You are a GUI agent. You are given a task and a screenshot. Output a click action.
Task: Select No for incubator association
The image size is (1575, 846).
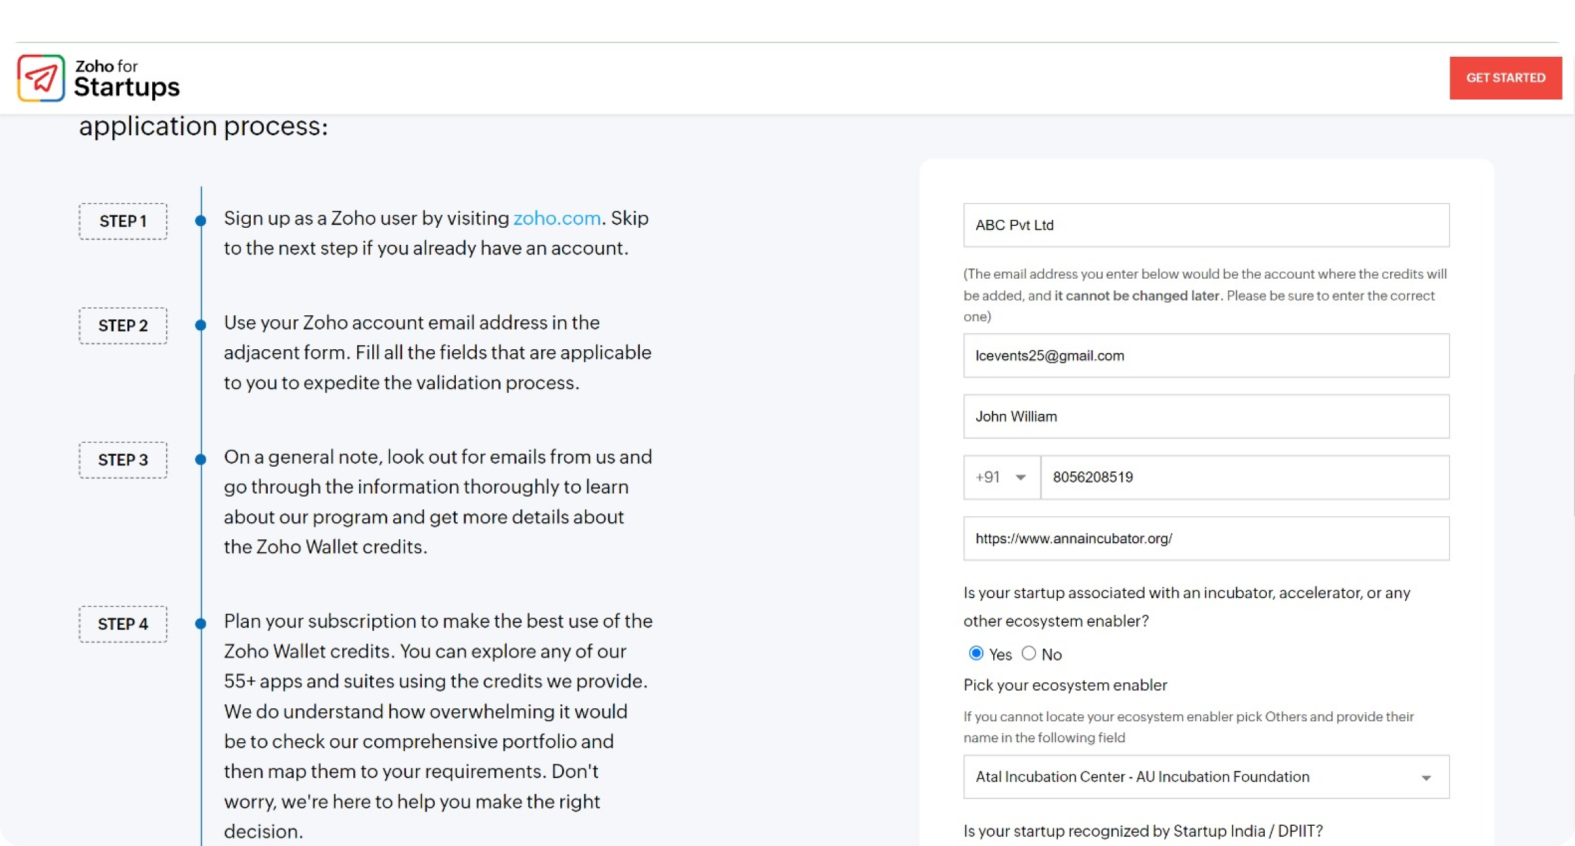click(x=1028, y=653)
